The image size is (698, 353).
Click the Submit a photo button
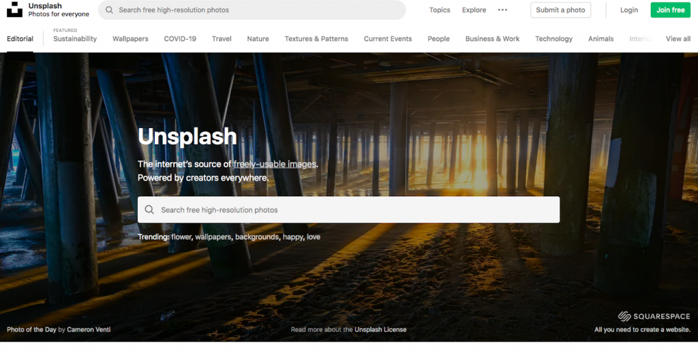[x=560, y=10]
